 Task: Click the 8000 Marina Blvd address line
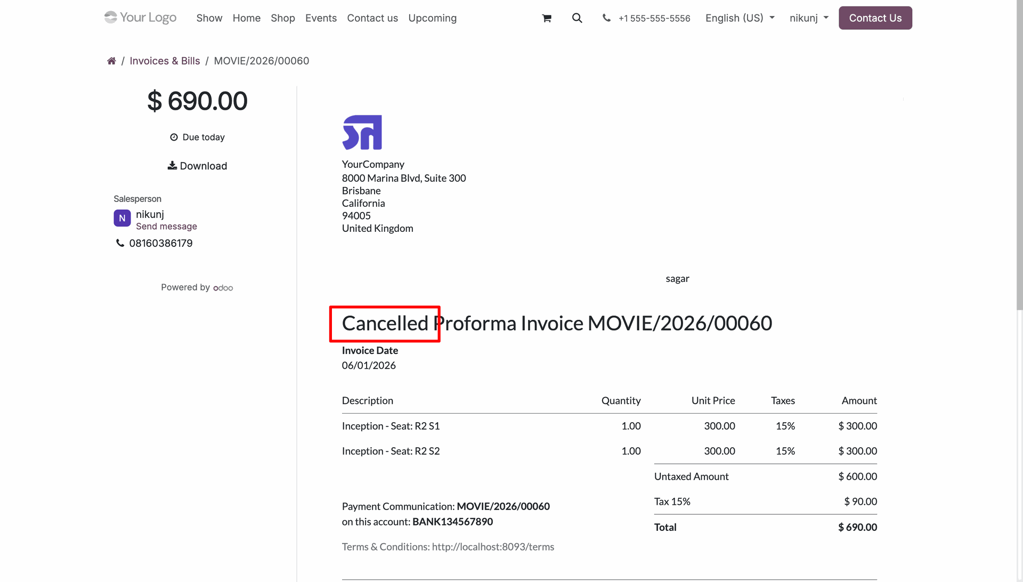404,178
